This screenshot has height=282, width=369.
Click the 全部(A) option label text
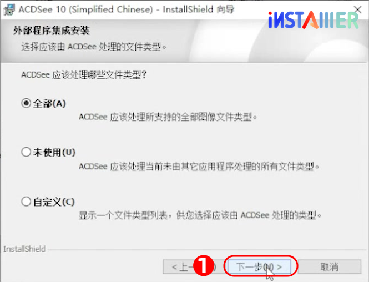pos(49,103)
